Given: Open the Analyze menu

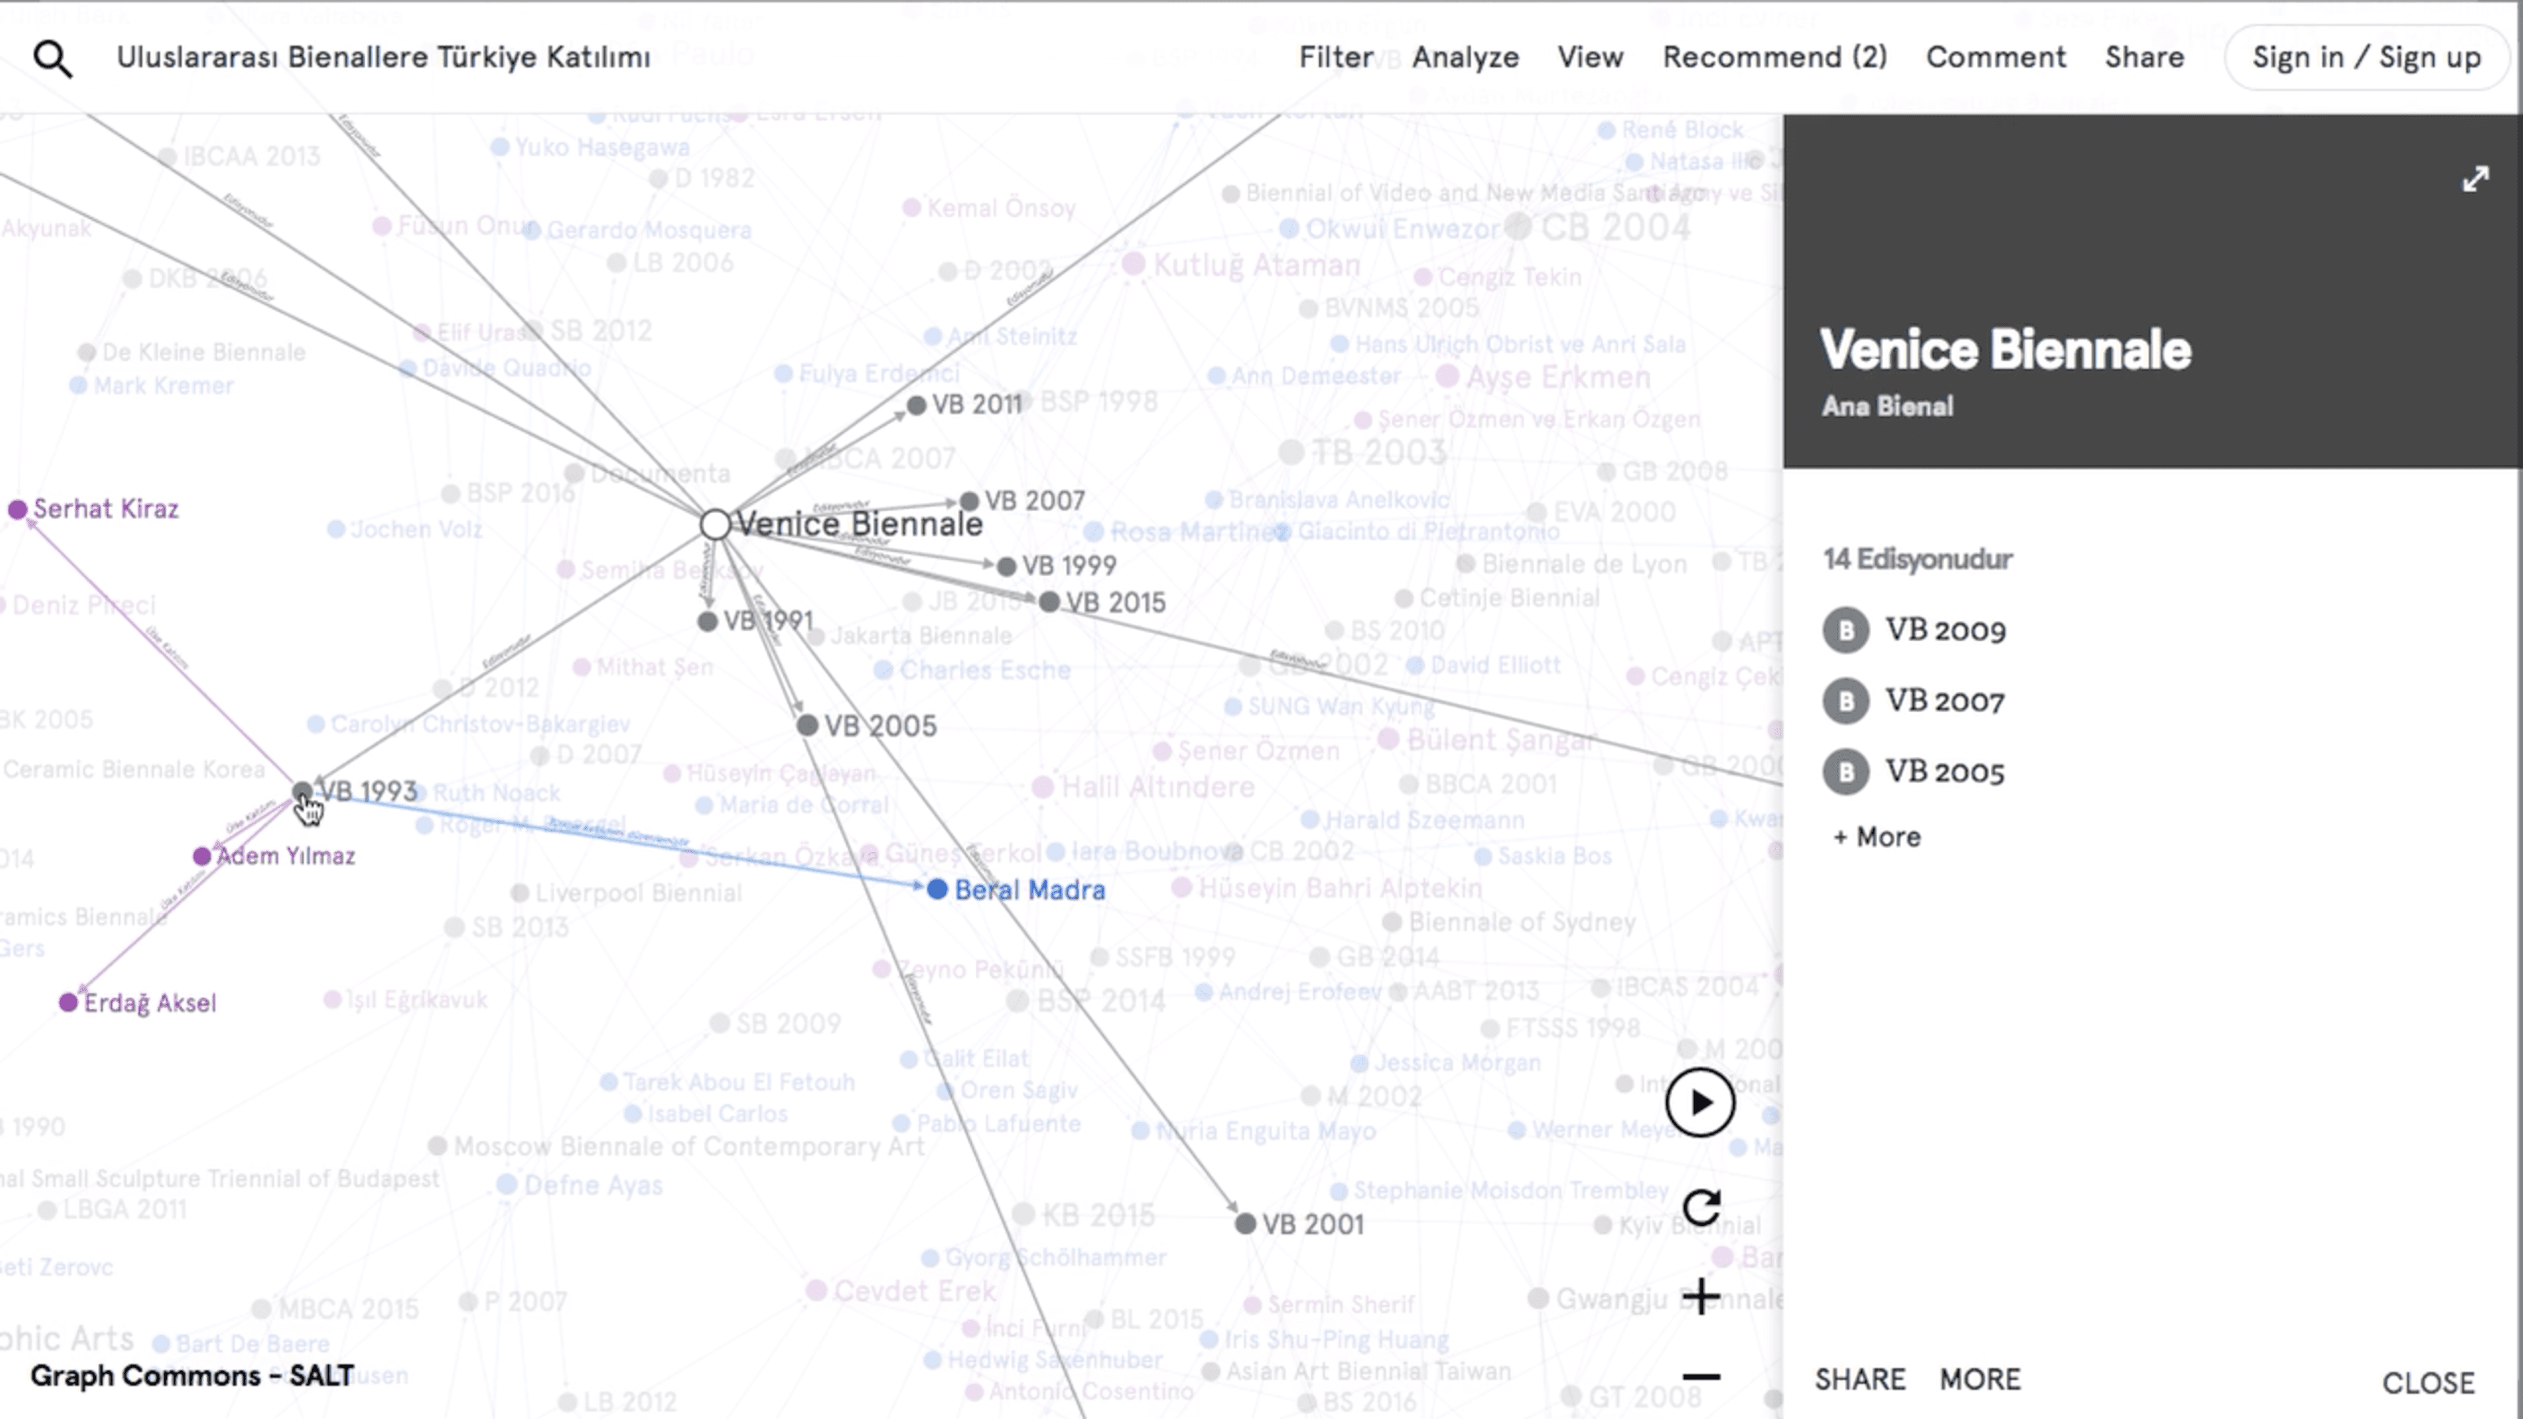Looking at the screenshot, I should click(x=1465, y=58).
